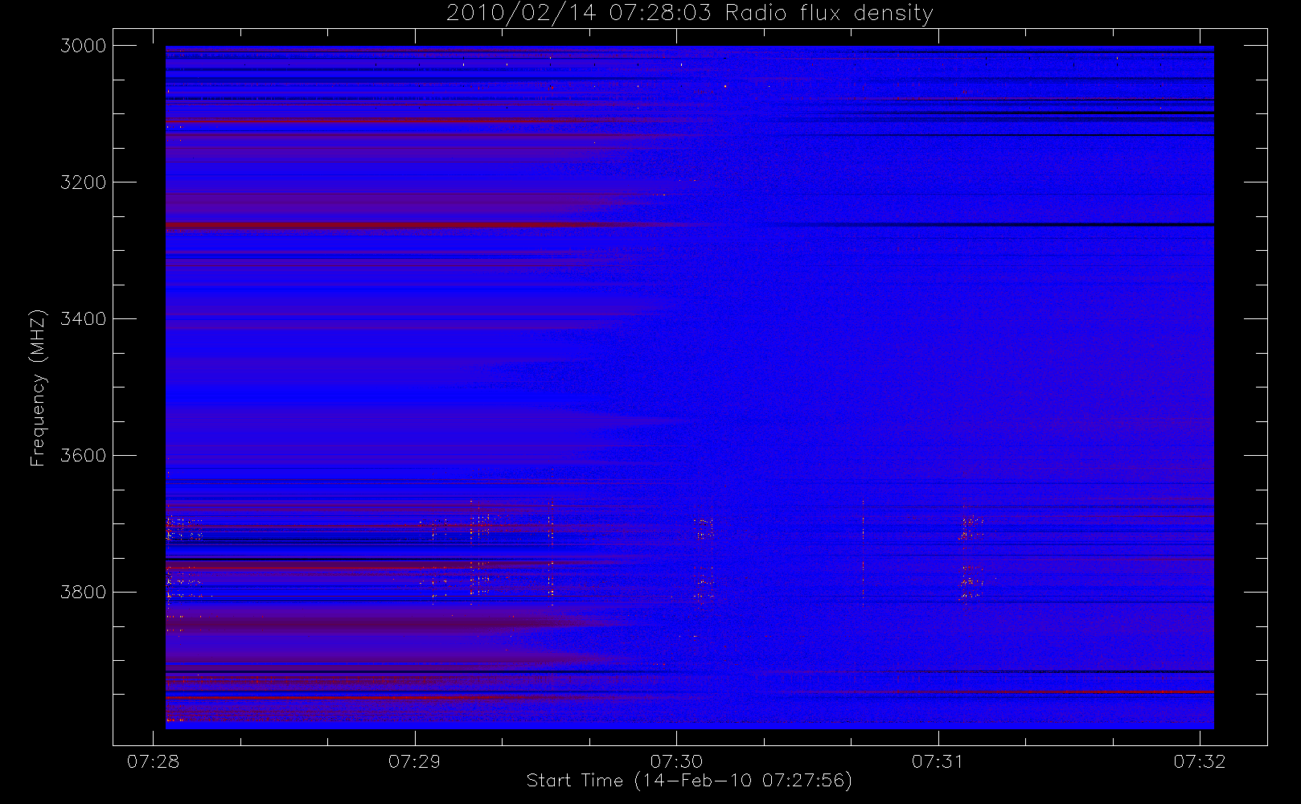This screenshot has width=1301, height=804.
Task: Click the 07:32 time tick label
Action: [1200, 761]
